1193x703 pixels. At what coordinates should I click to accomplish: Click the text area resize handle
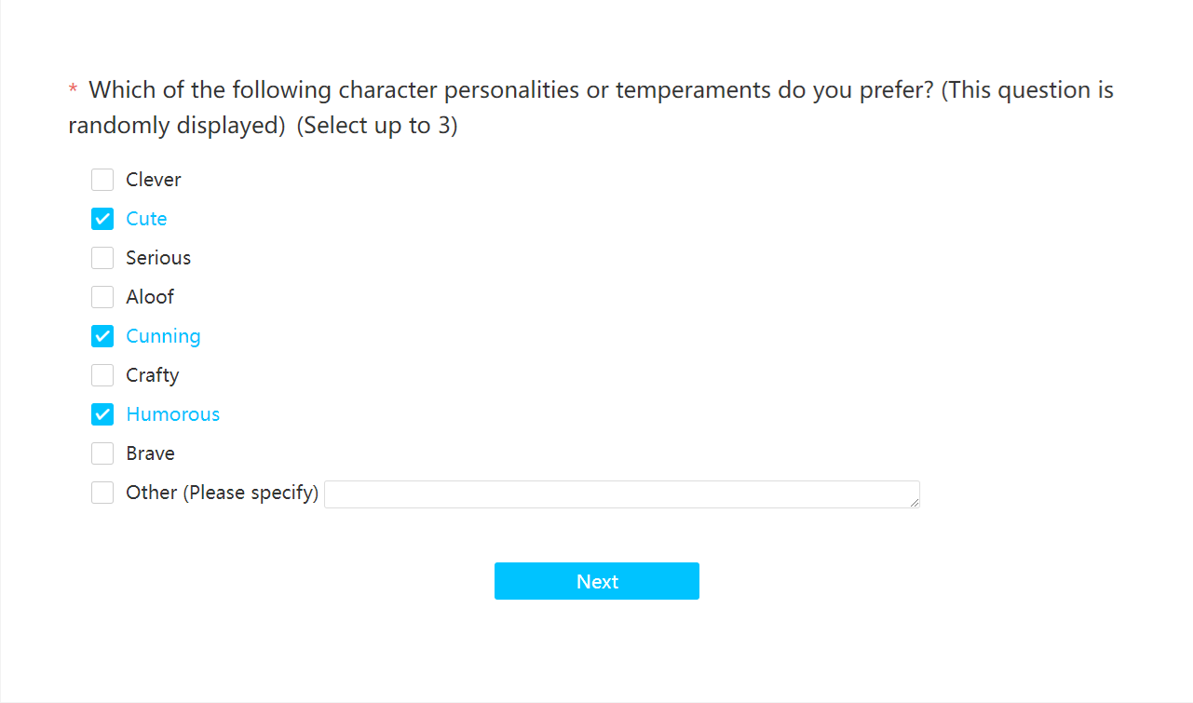pos(915,503)
